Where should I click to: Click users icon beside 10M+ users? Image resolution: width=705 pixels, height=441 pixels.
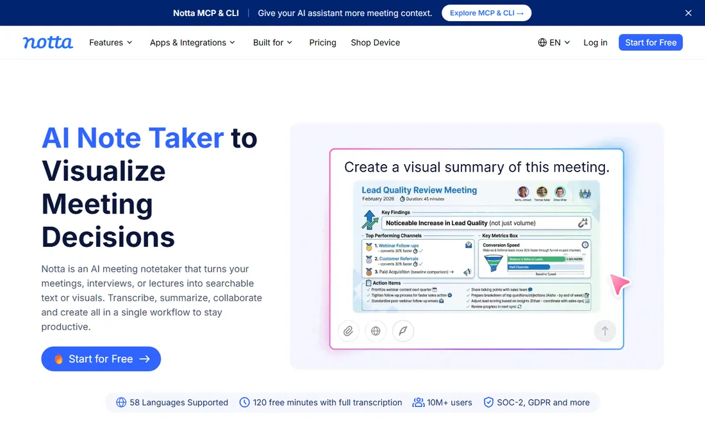point(418,403)
